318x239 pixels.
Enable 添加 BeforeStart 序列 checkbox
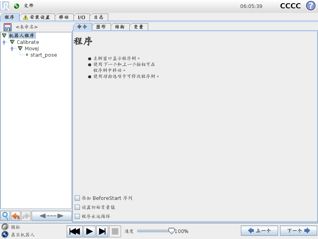coord(77,198)
